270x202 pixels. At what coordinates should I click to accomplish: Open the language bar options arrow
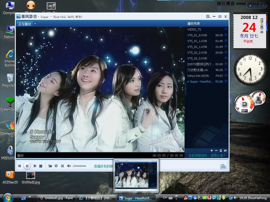point(176,199)
